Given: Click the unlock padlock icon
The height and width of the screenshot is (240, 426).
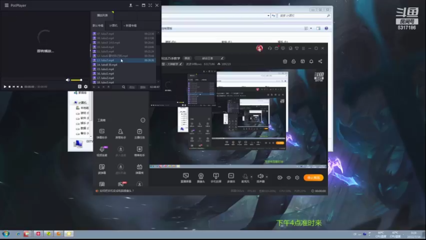Looking at the screenshot, I should coord(293,61).
